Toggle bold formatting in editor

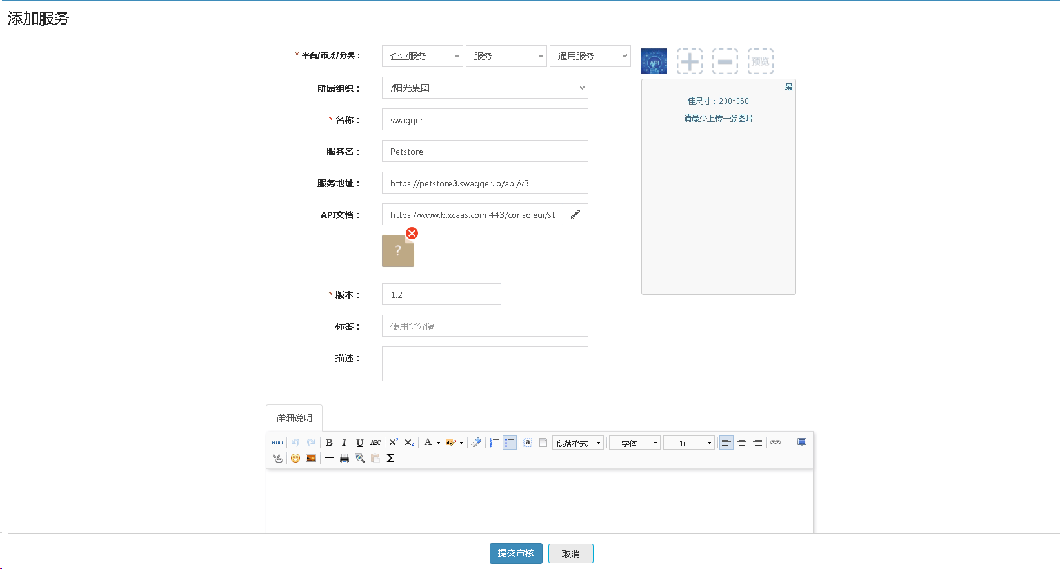coord(329,443)
